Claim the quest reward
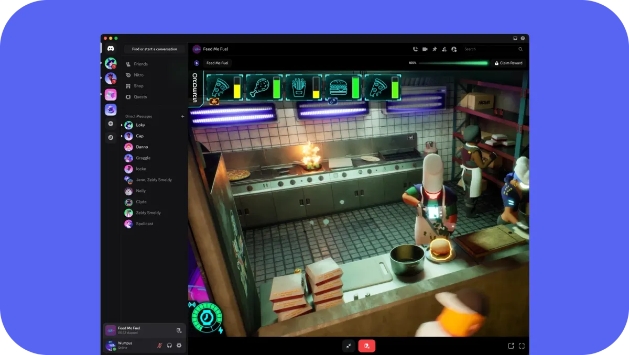 (x=508, y=63)
